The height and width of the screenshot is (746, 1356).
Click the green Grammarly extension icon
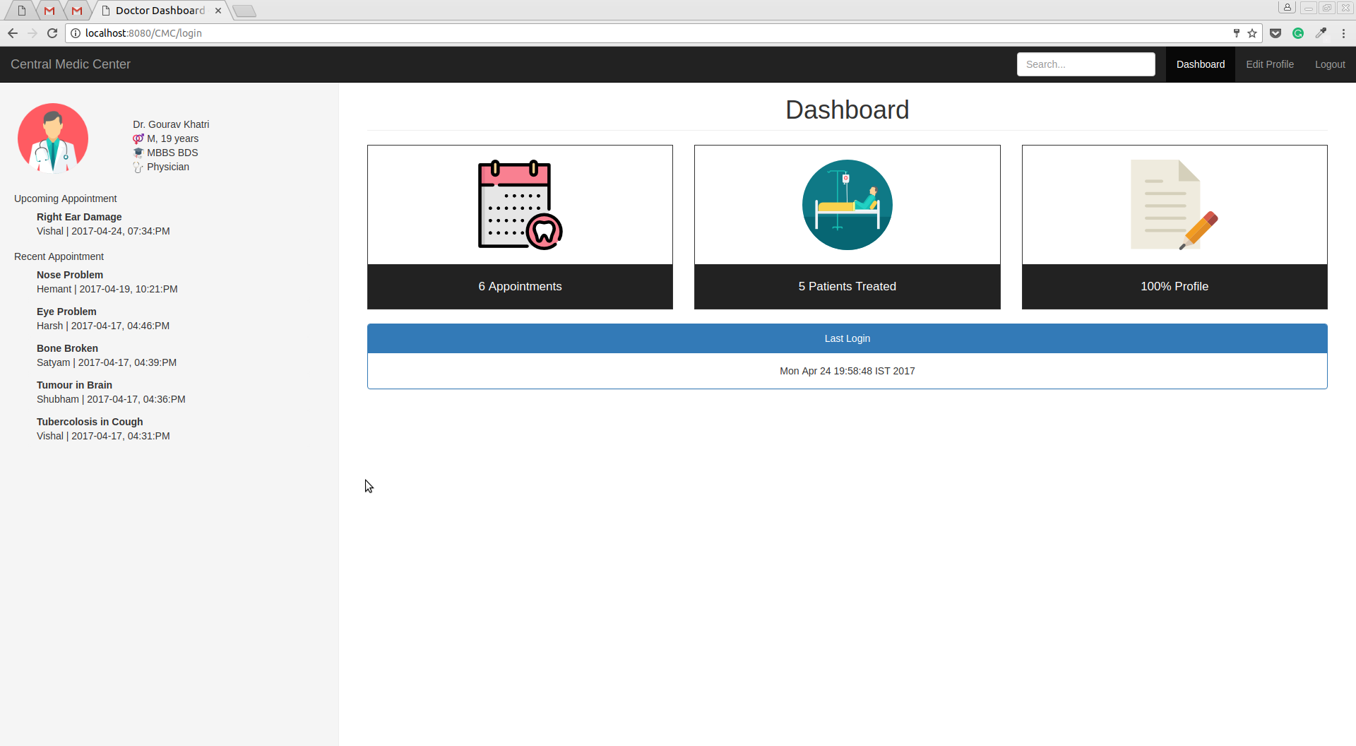[1298, 33]
